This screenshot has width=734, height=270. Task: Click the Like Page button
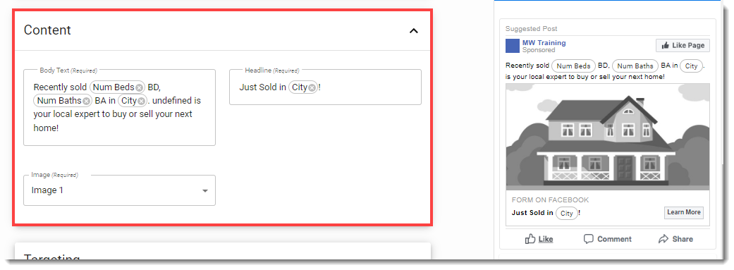(683, 45)
